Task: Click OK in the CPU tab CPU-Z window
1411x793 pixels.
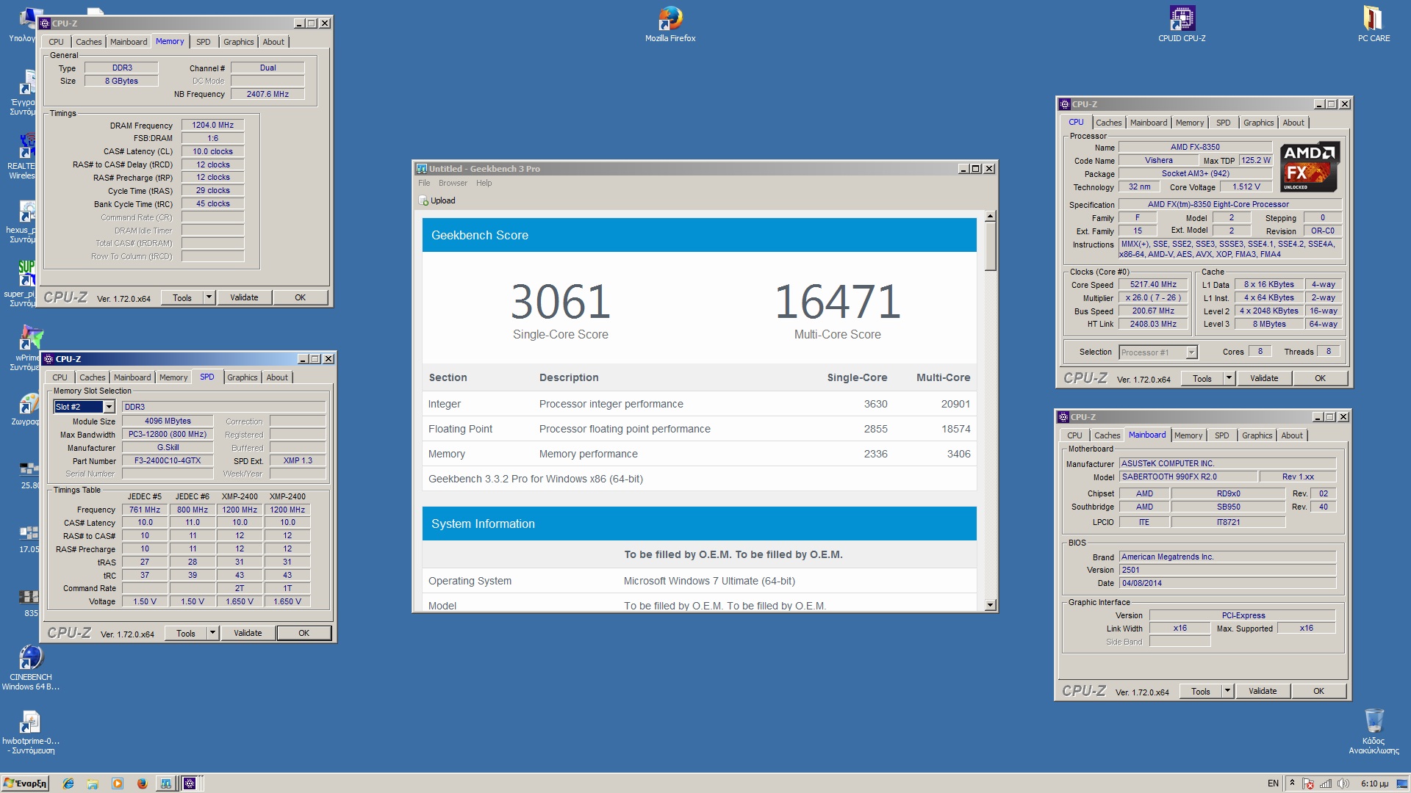Action: coord(1320,378)
